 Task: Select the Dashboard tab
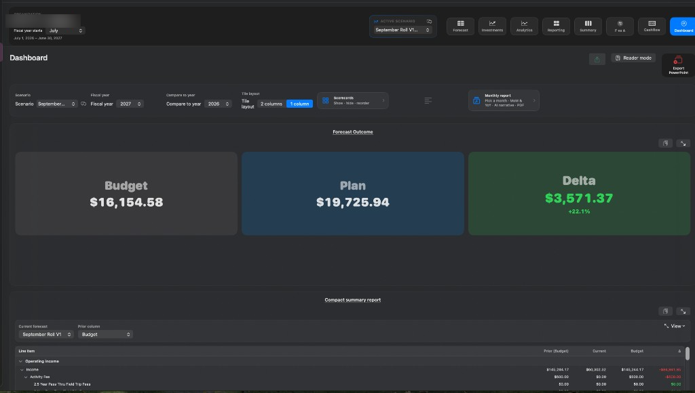[x=683, y=26]
